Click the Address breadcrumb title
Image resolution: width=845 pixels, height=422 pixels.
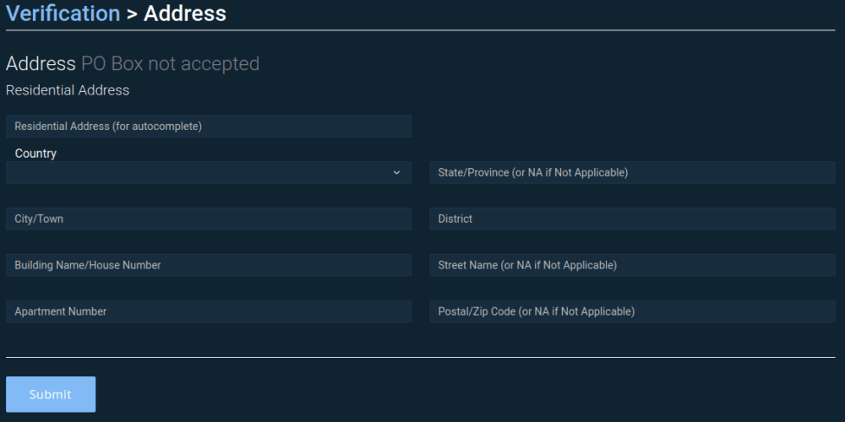click(x=185, y=14)
